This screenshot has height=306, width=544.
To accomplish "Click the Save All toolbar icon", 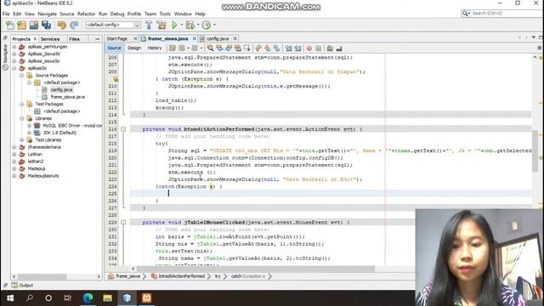I will [46, 25].
